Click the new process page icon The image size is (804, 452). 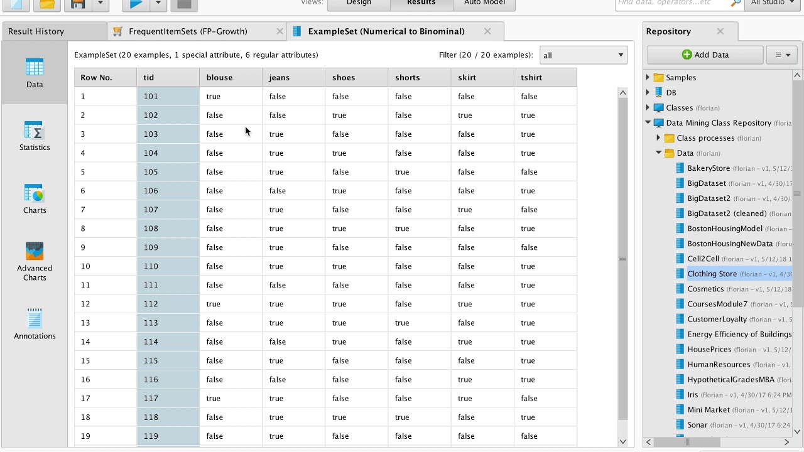pos(16,4)
